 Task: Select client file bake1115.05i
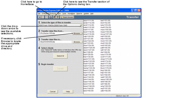coord(89,27)
